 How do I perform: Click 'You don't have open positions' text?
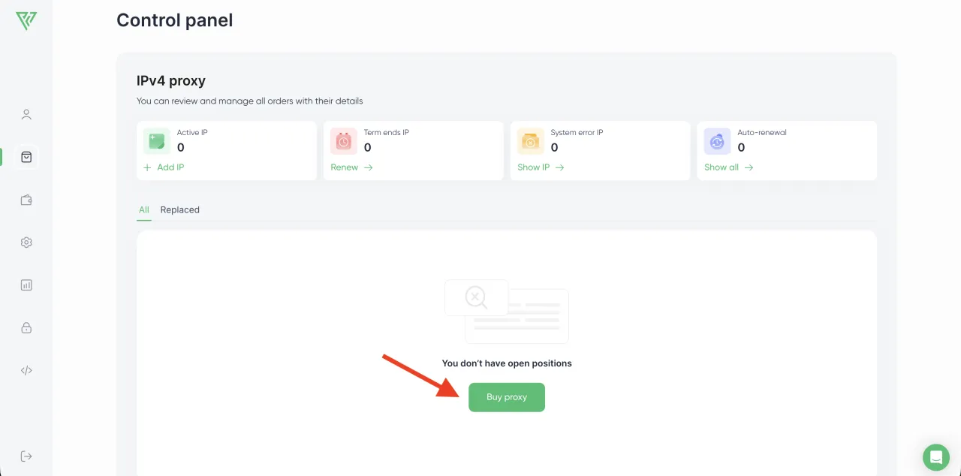[507, 363]
